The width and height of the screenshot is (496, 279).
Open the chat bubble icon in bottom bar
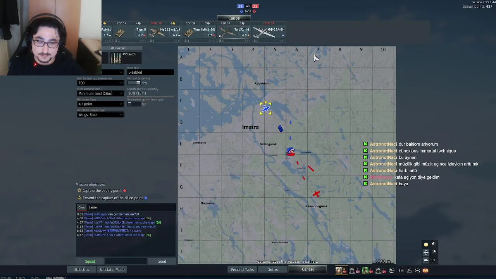point(417,270)
